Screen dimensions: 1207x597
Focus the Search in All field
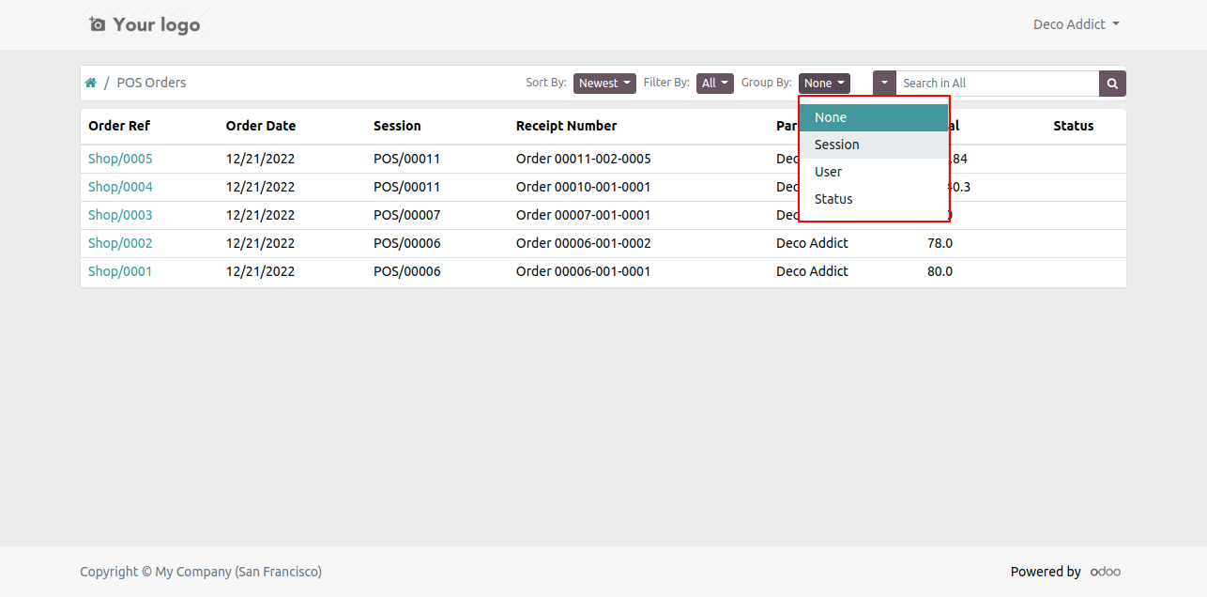pyautogui.click(x=997, y=84)
